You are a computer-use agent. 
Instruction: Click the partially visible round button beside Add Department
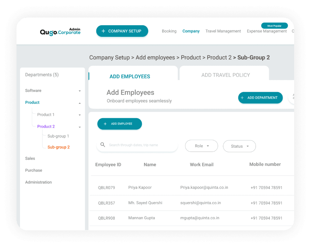291,98
